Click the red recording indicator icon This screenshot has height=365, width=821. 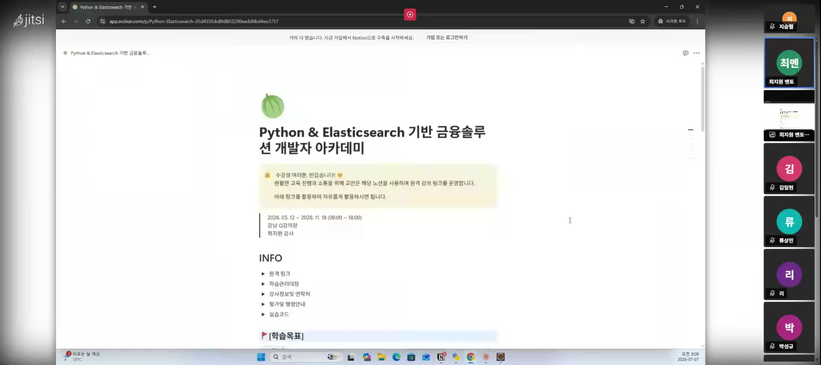[x=410, y=15]
